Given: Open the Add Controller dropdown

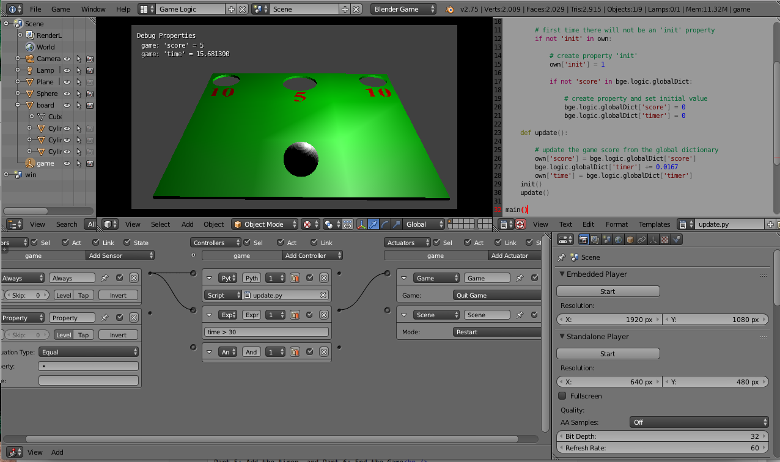Looking at the screenshot, I should coord(312,255).
